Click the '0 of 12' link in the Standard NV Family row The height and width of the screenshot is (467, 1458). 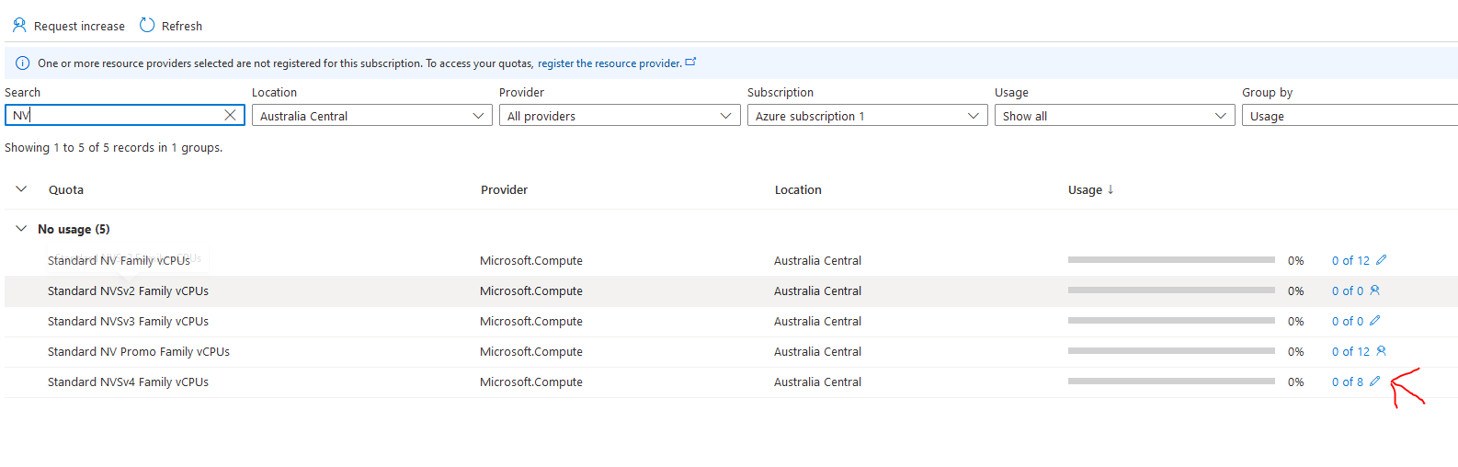point(1350,261)
